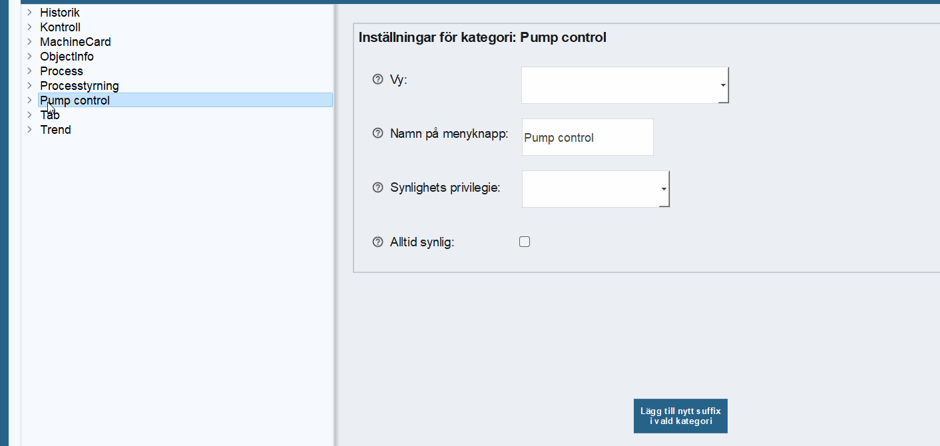Select ObjectInfo in the category tree
The height and width of the screenshot is (446, 940).
(67, 57)
